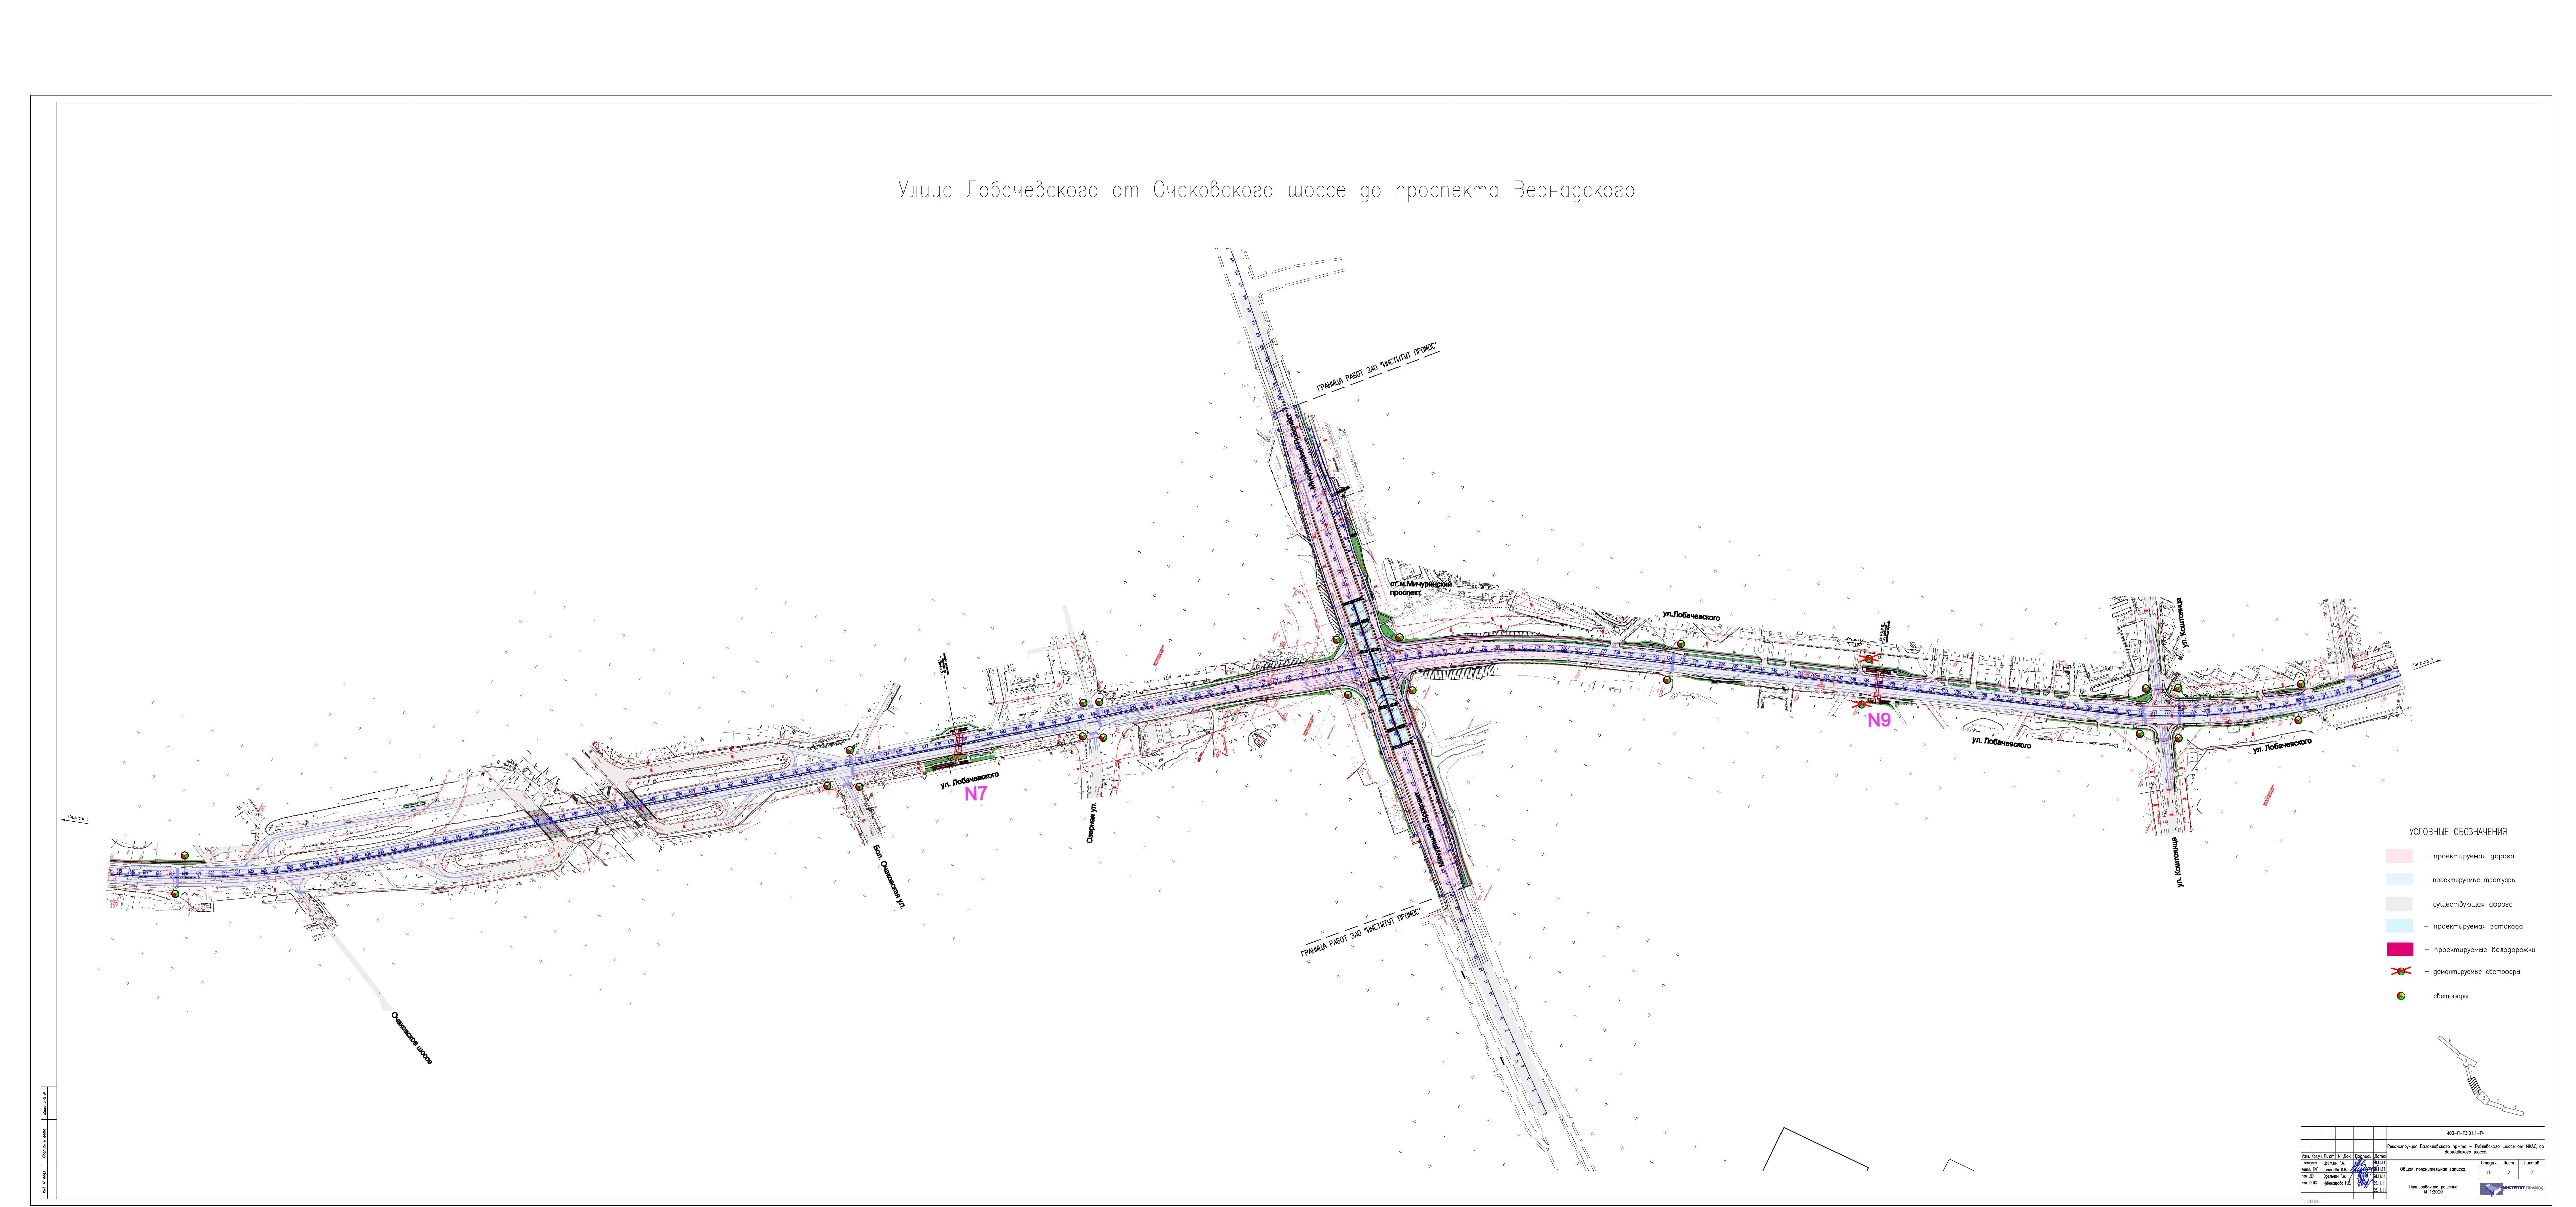
Task: Select the magenta велодорожки legend swatch
Action: (x=2400, y=949)
